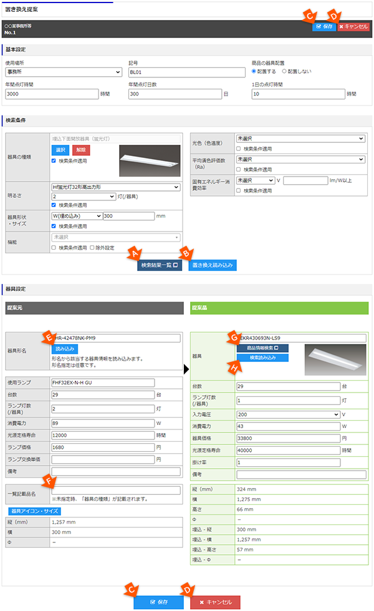Click the red キャンセル button in the header bar
Image resolution: width=374 pixels, height=611 pixels.
click(354, 27)
